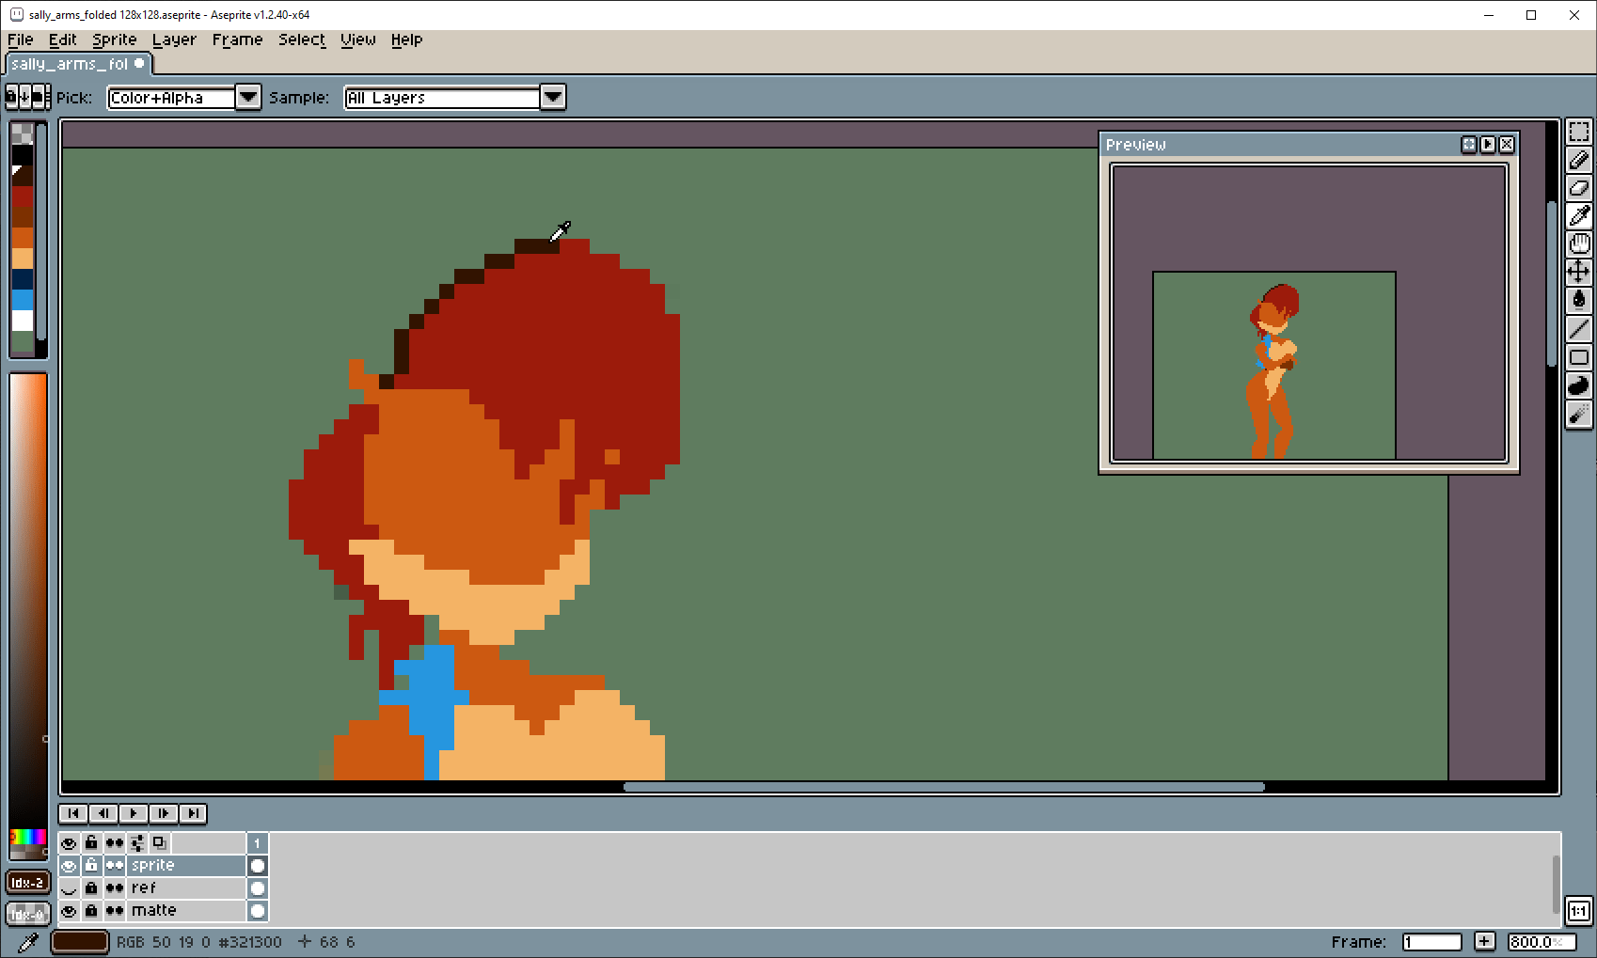Play the animation in timeline
1597x958 pixels.
[133, 813]
